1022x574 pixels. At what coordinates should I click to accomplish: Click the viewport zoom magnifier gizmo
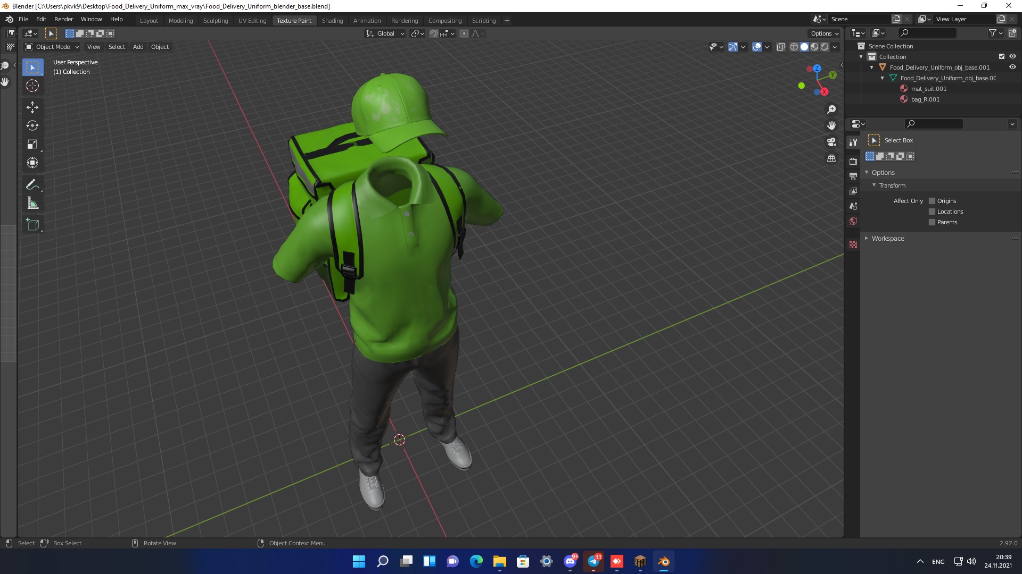(831, 109)
